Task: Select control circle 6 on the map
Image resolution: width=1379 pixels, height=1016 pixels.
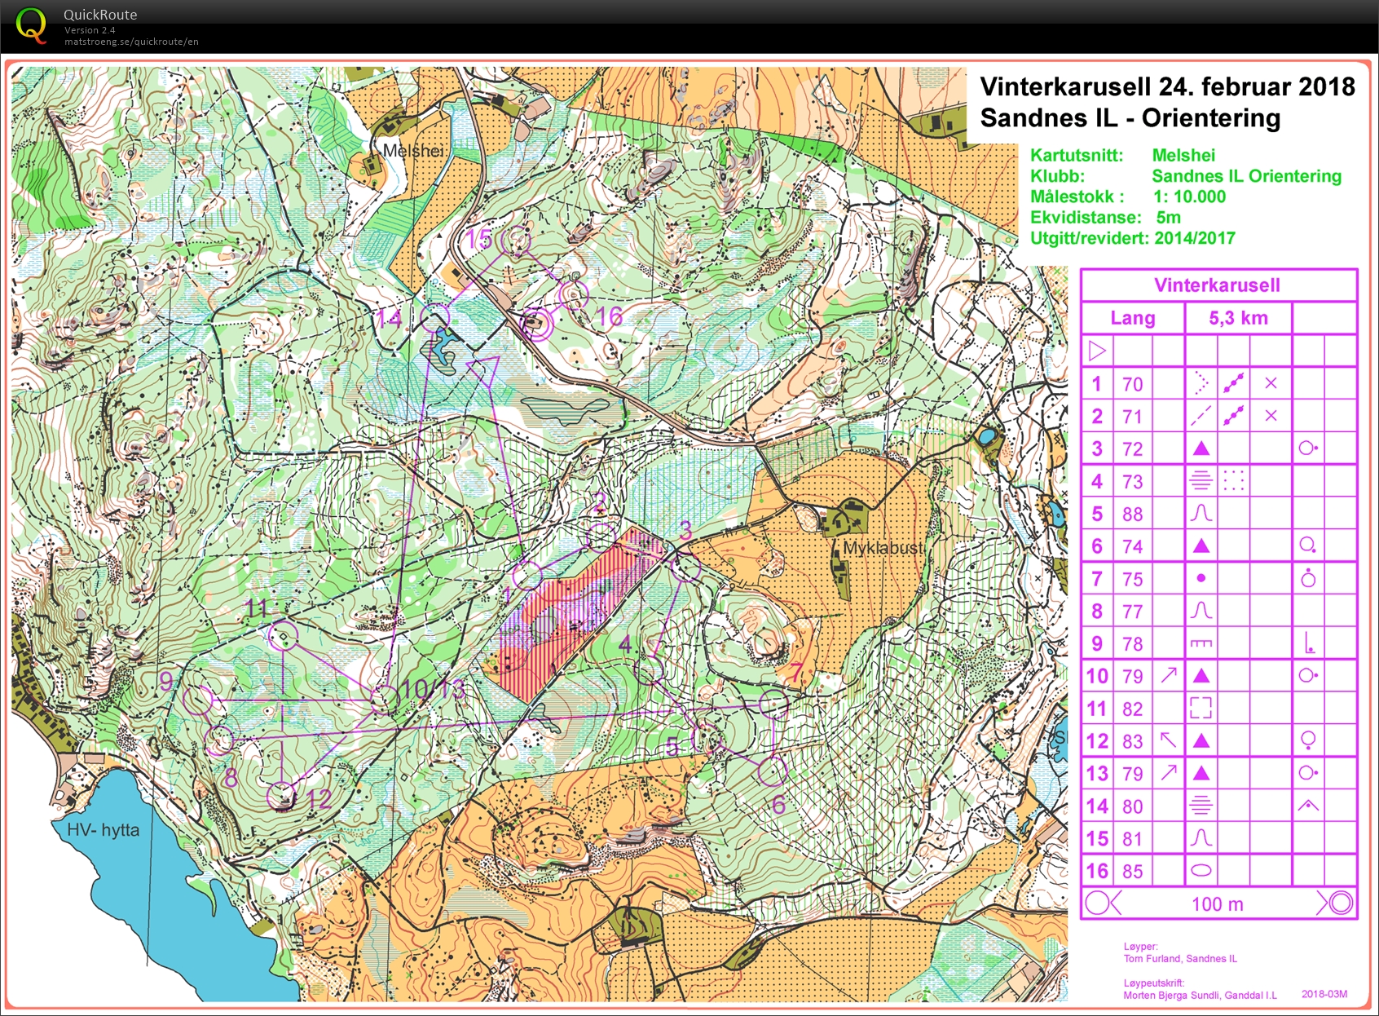Action: click(x=772, y=770)
